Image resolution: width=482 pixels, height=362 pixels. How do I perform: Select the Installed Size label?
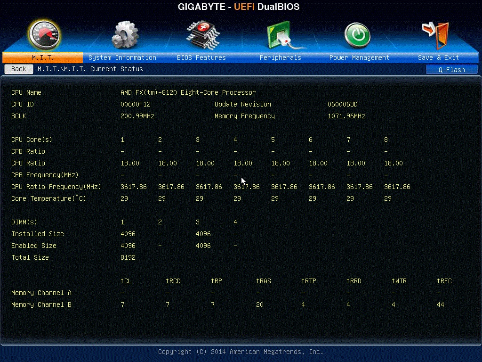pyautogui.click(x=38, y=234)
